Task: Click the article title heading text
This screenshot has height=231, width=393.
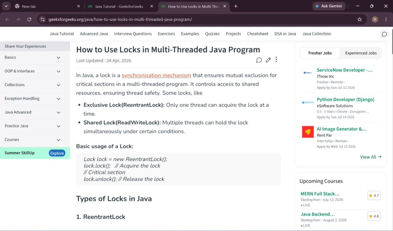Action: pyautogui.click(x=168, y=50)
